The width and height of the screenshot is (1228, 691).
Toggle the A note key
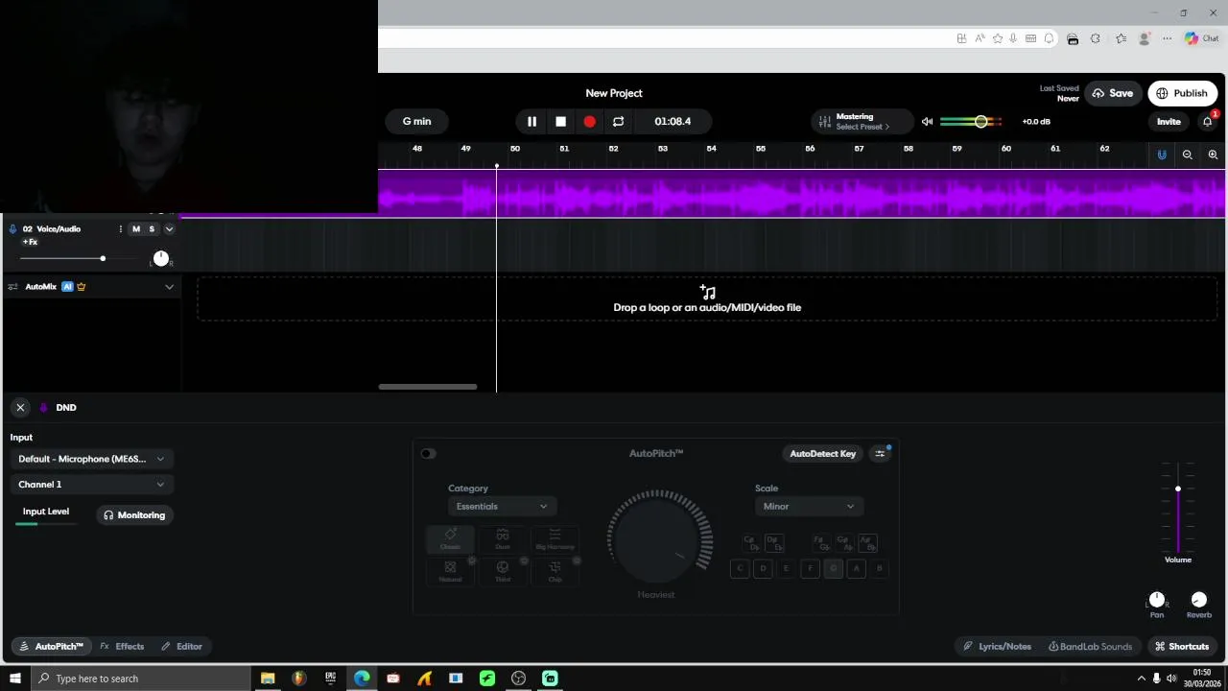tap(857, 568)
